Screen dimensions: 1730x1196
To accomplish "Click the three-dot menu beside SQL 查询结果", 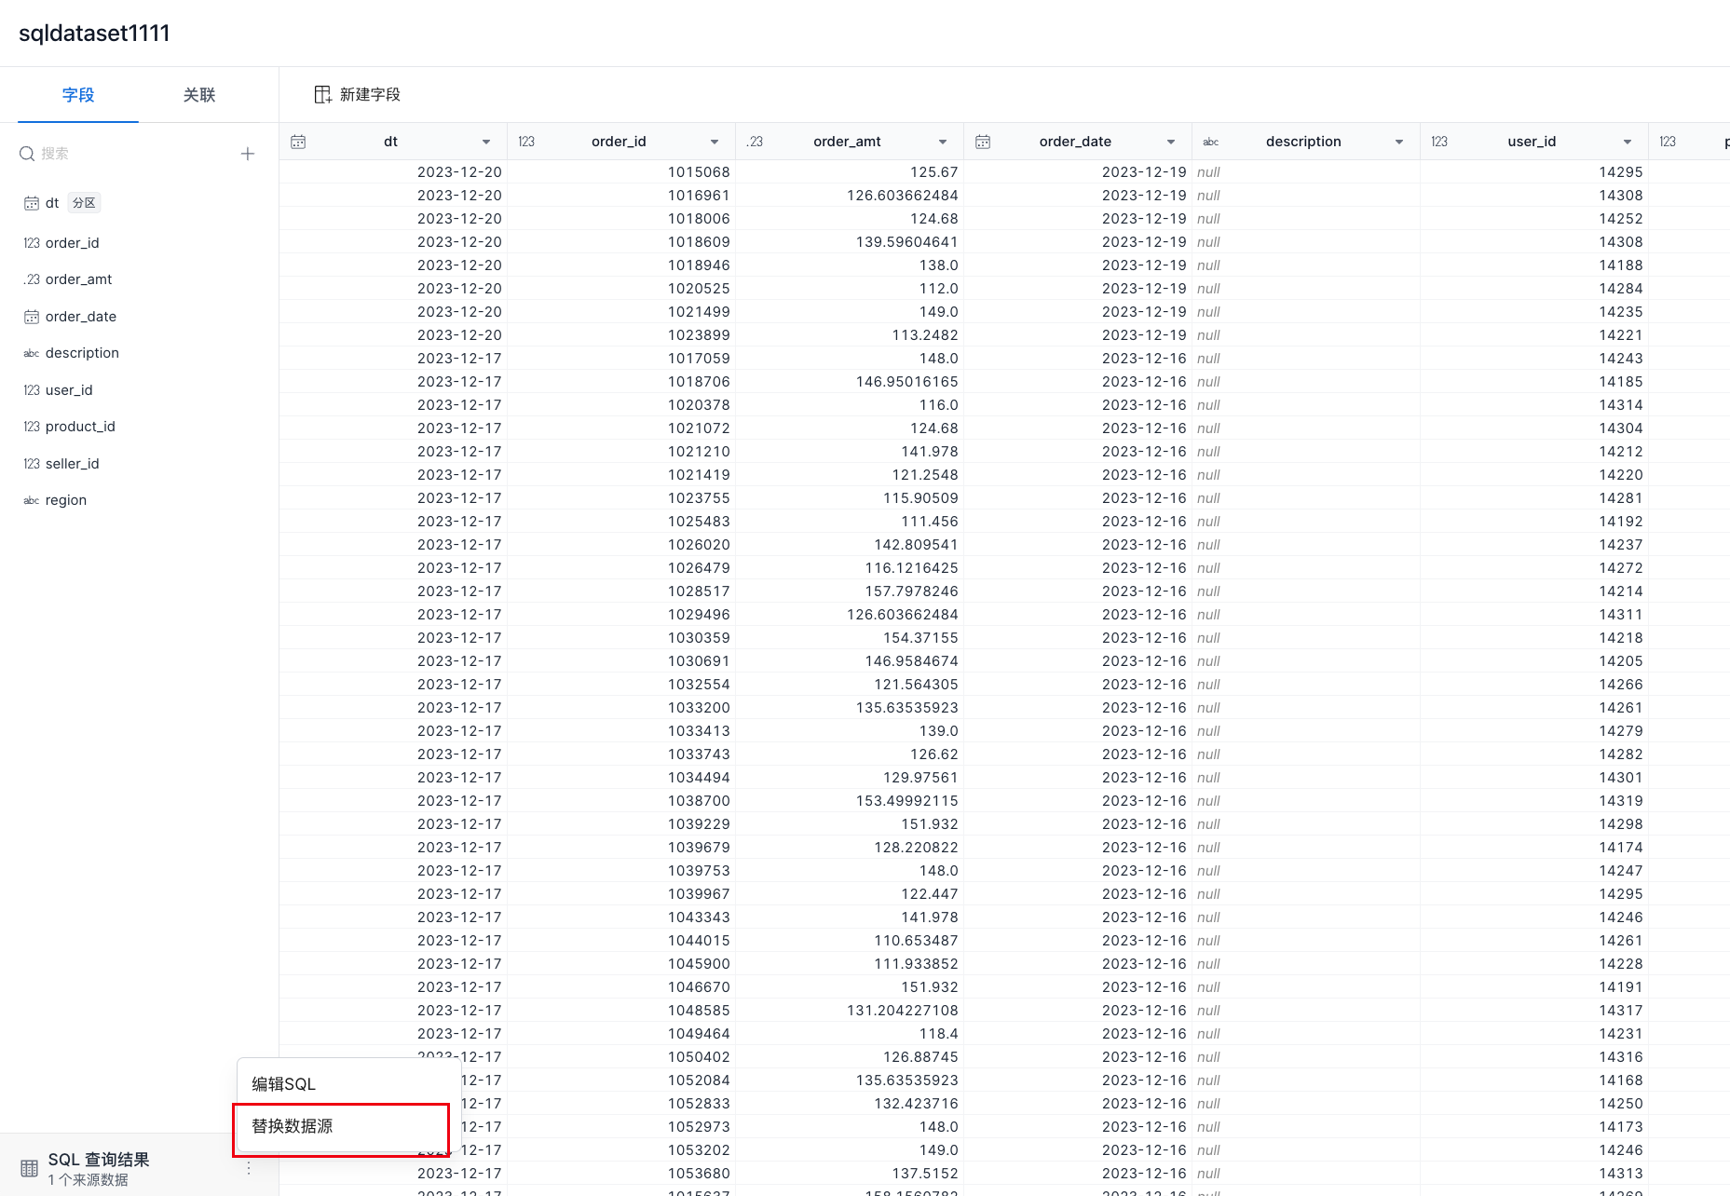I will click(249, 1168).
